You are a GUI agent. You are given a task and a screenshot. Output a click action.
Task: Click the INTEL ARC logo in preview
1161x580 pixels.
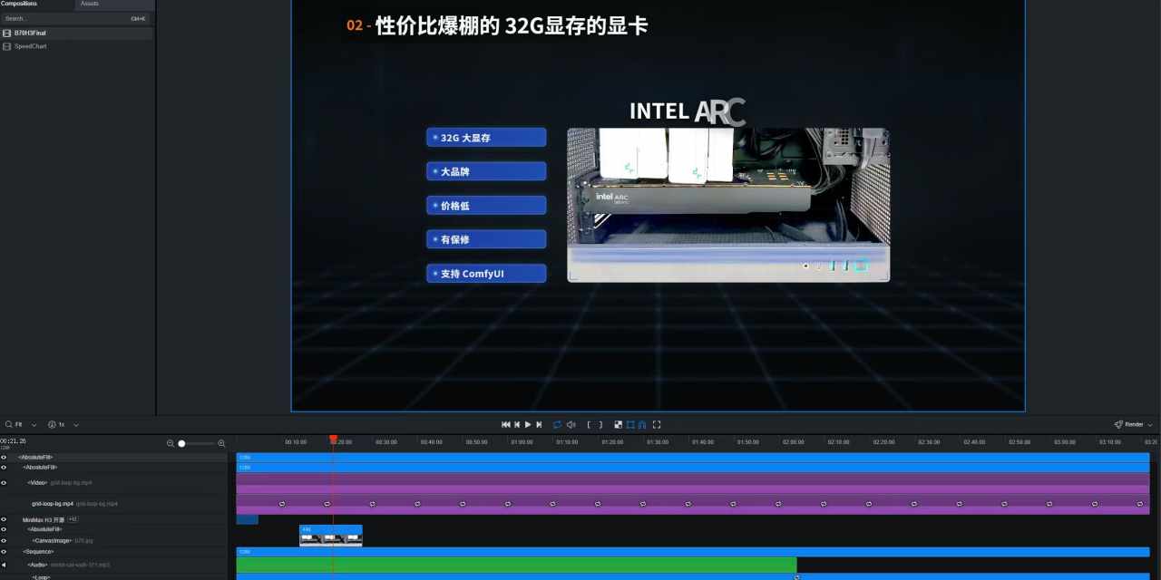pos(688,111)
